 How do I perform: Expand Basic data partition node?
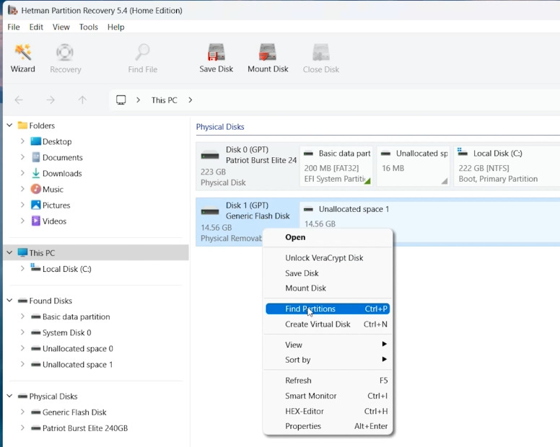[x=22, y=317]
